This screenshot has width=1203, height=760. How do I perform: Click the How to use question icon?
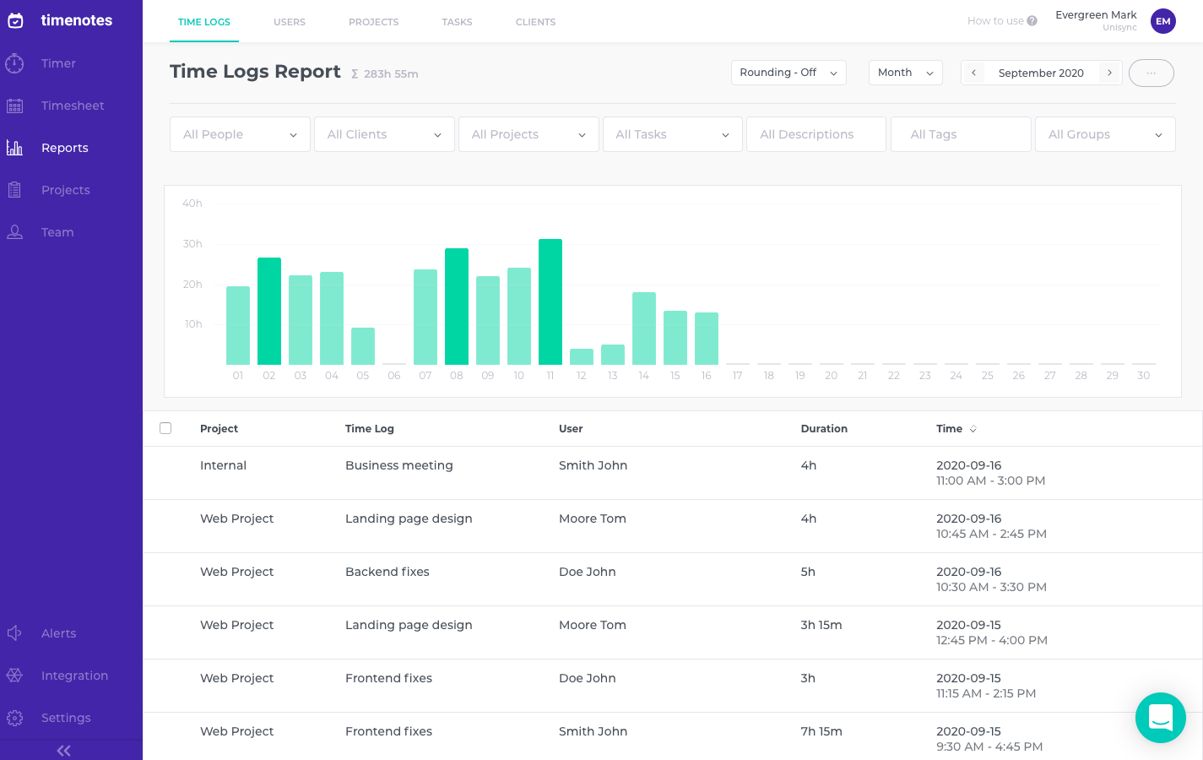(x=1032, y=21)
